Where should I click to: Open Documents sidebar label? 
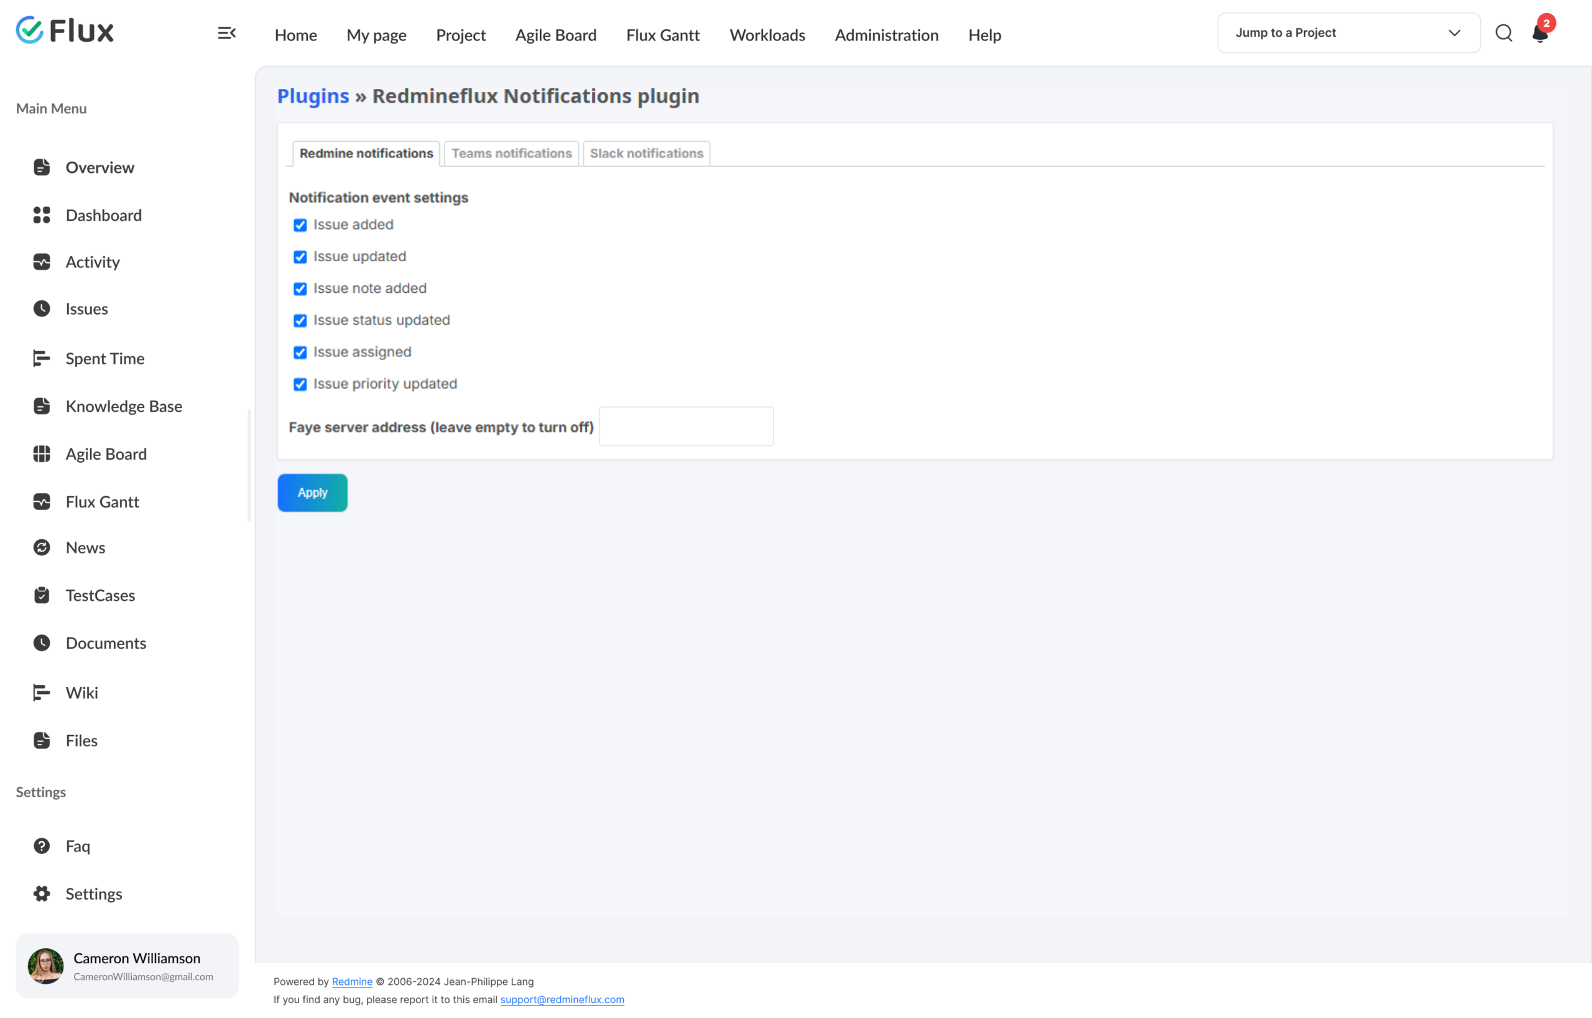[x=106, y=643]
